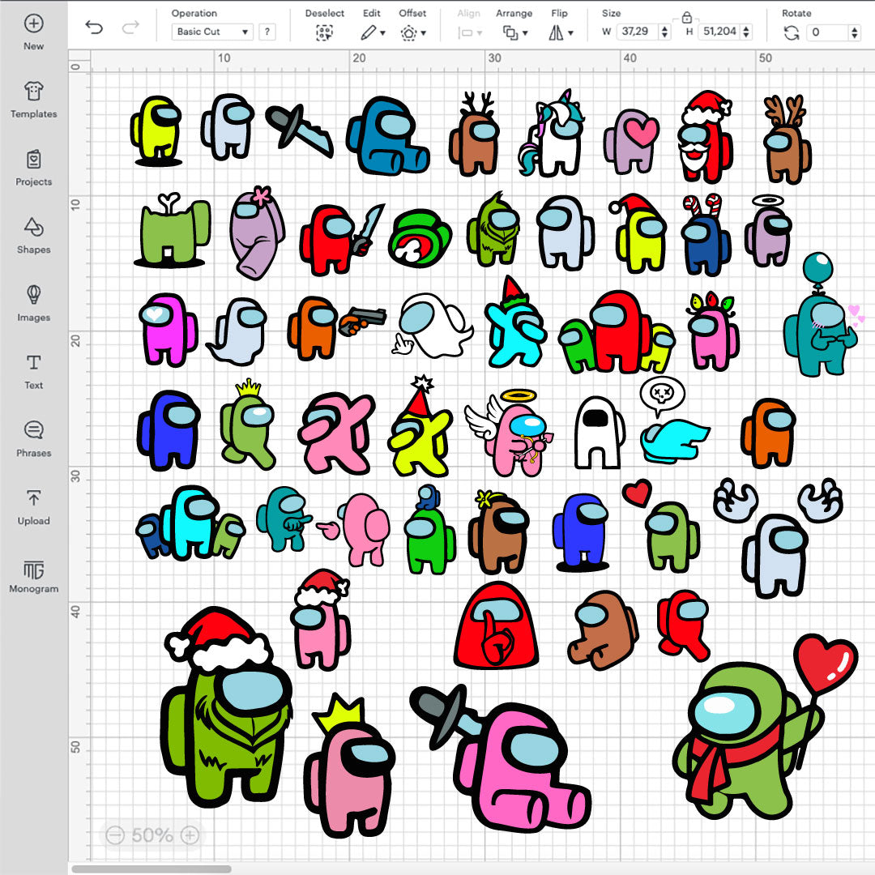Expand the Flip dropdown arrow
Viewport: 875px width, 875px height.
click(570, 33)
